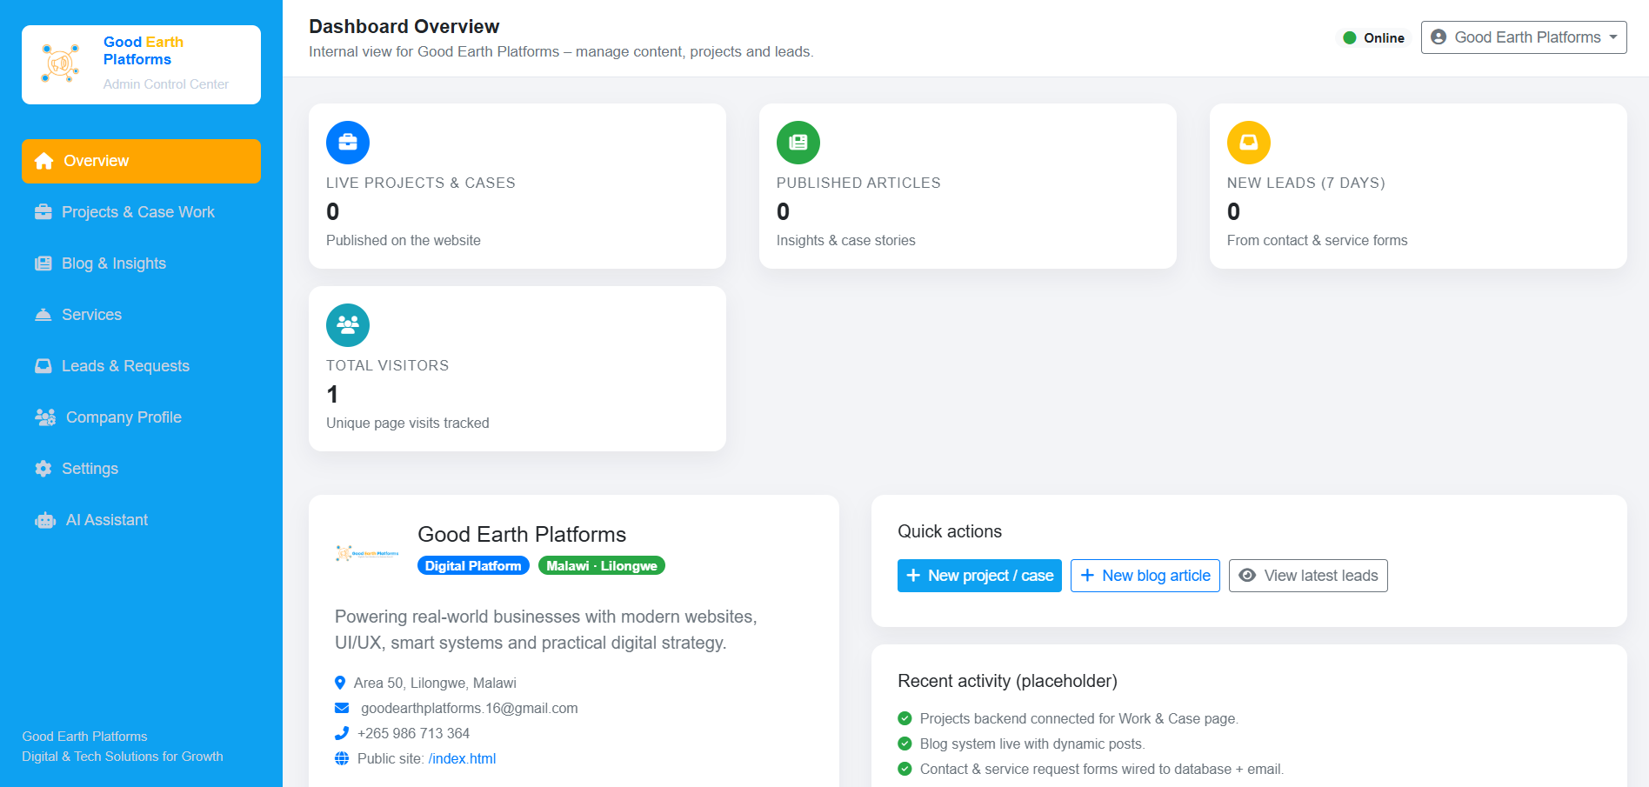
Task: Click the Dashboard Overview heading
Action: pyautogui.click(x=404, y=26)
